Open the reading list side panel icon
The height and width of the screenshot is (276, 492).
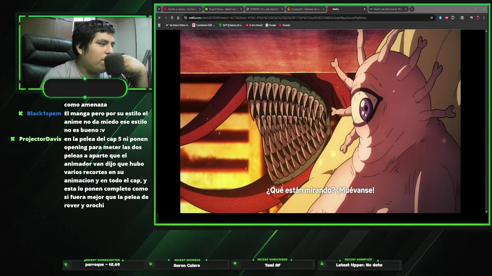(x=462, y=18)
